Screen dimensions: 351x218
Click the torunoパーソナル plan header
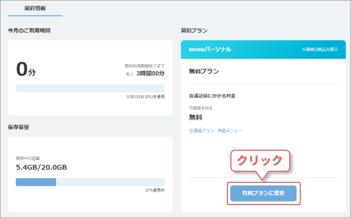(x=264, y=50)
